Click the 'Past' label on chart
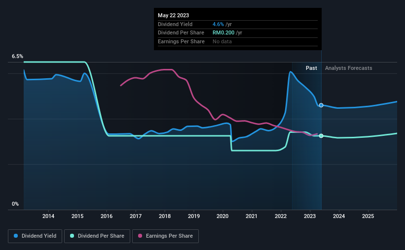Image resolution: width=405 pixels, height=250 pixels. [x=311, y=68]
